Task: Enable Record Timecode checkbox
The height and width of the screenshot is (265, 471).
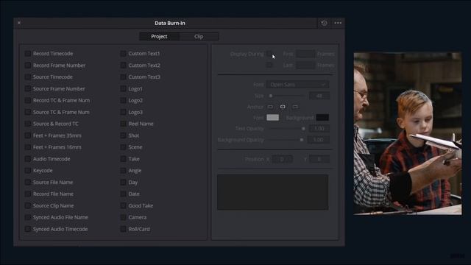Action: 28,54
